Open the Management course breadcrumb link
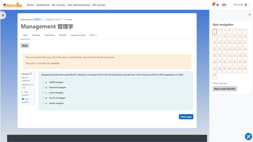 pos(31,19)
